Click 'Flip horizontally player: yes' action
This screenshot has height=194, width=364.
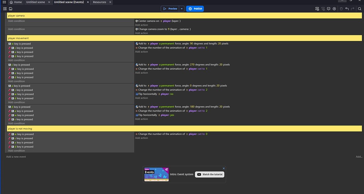[x=155, y=115]
